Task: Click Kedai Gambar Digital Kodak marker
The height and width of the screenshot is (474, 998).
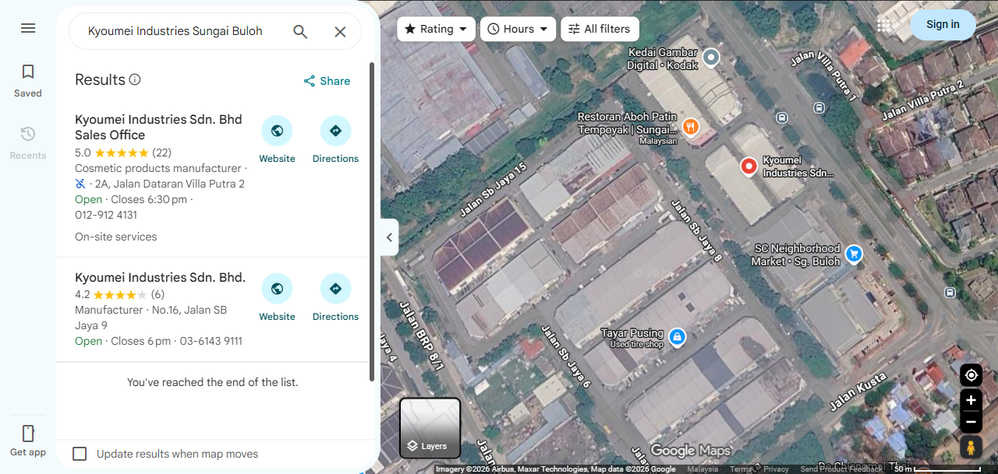Action: pos(710,57)
